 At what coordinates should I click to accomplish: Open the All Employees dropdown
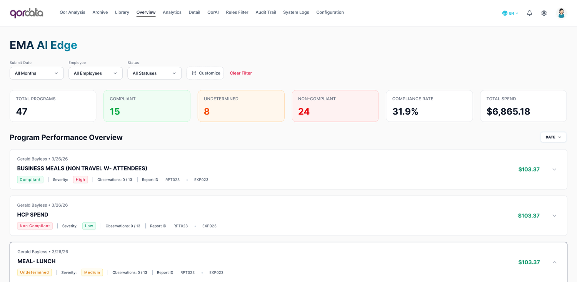(x=95, y=73)
